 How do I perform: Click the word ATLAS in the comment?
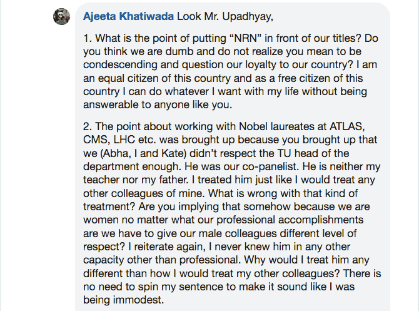(x=347, y=126)
